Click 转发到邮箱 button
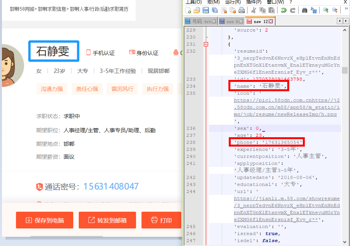This screenshot has width=350, height=246. [107, 220]
